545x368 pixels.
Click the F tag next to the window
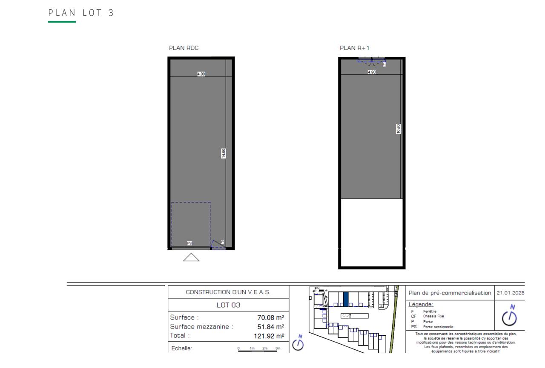[x=384, y=64]
